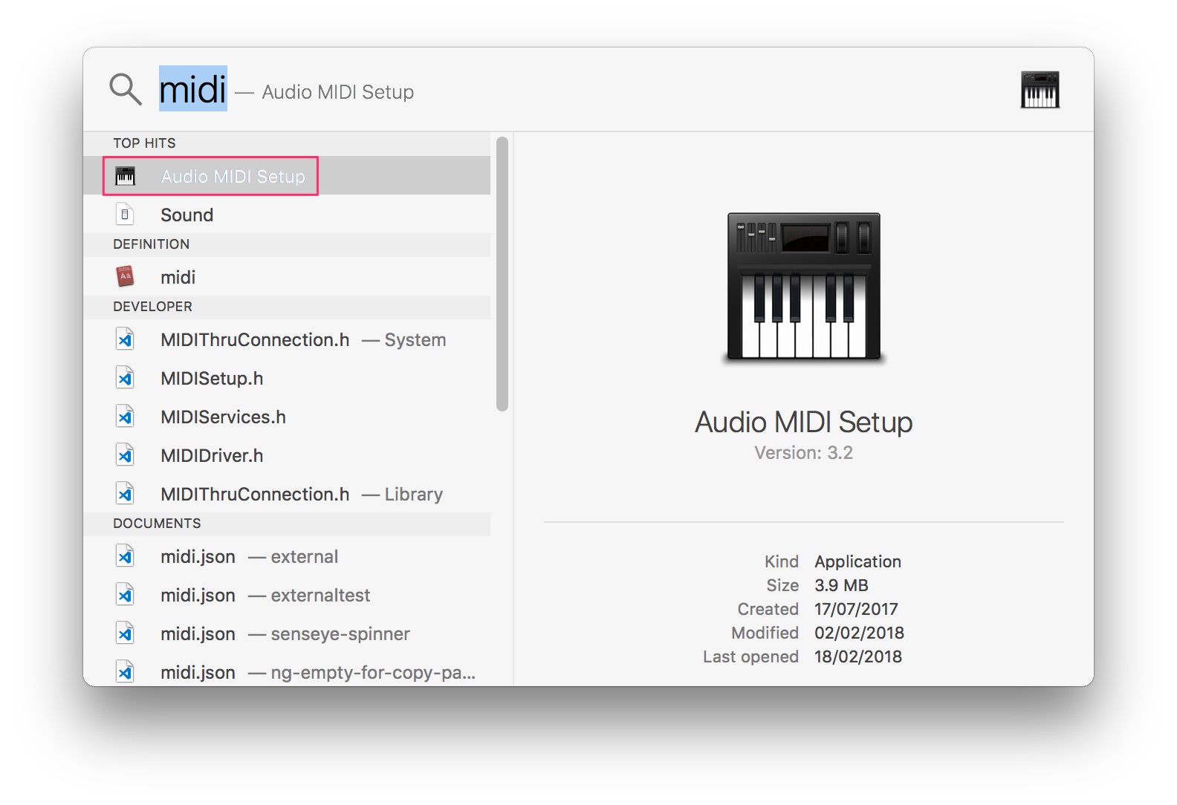Image resolution: width=1177 pixels, height=805 pixels.
Task: Click file icon next to MIDIDriver.h
Action: (125, 455)
